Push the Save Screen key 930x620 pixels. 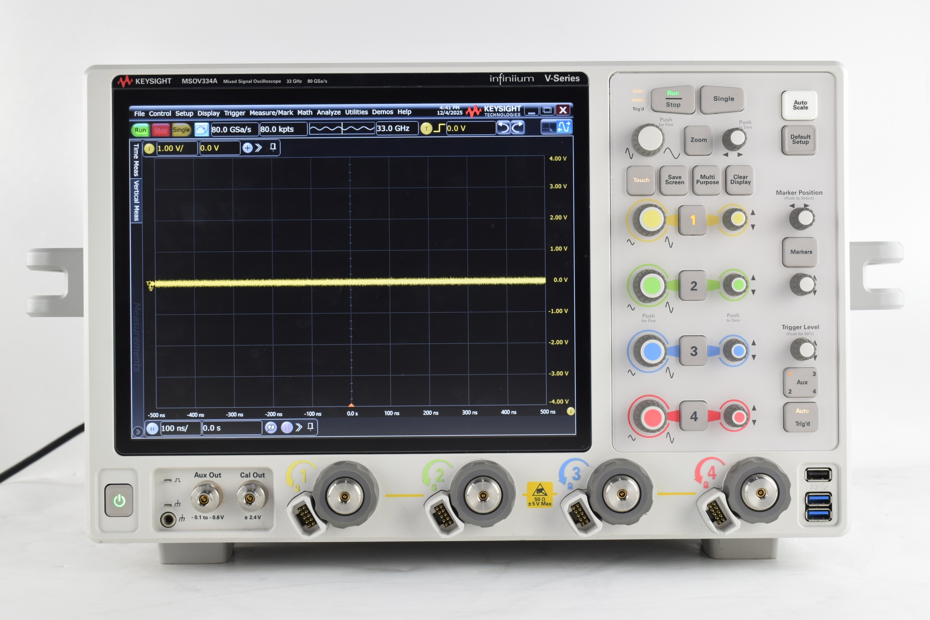(x=674, y=180)
